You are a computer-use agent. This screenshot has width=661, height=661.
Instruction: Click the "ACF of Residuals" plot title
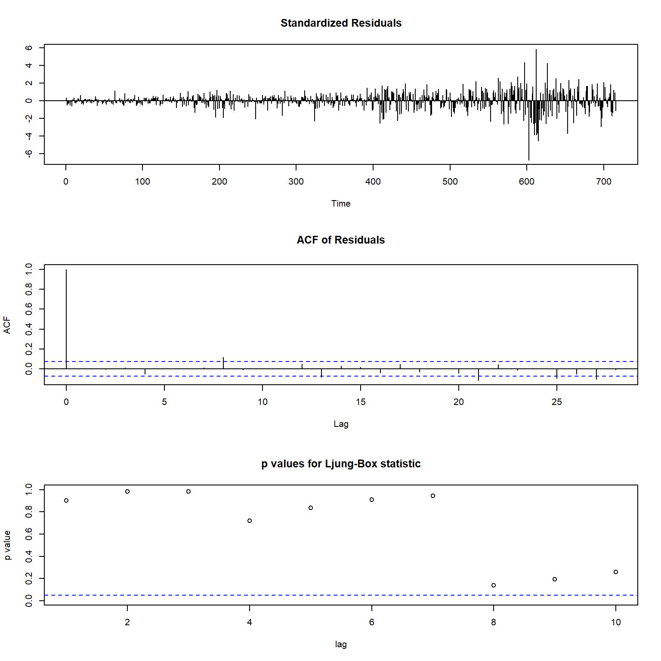tap(341, 240)
